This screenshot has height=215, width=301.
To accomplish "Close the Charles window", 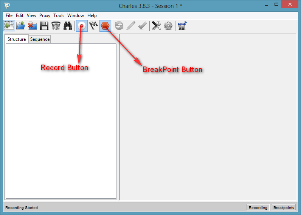I will [x=290, y=4].
